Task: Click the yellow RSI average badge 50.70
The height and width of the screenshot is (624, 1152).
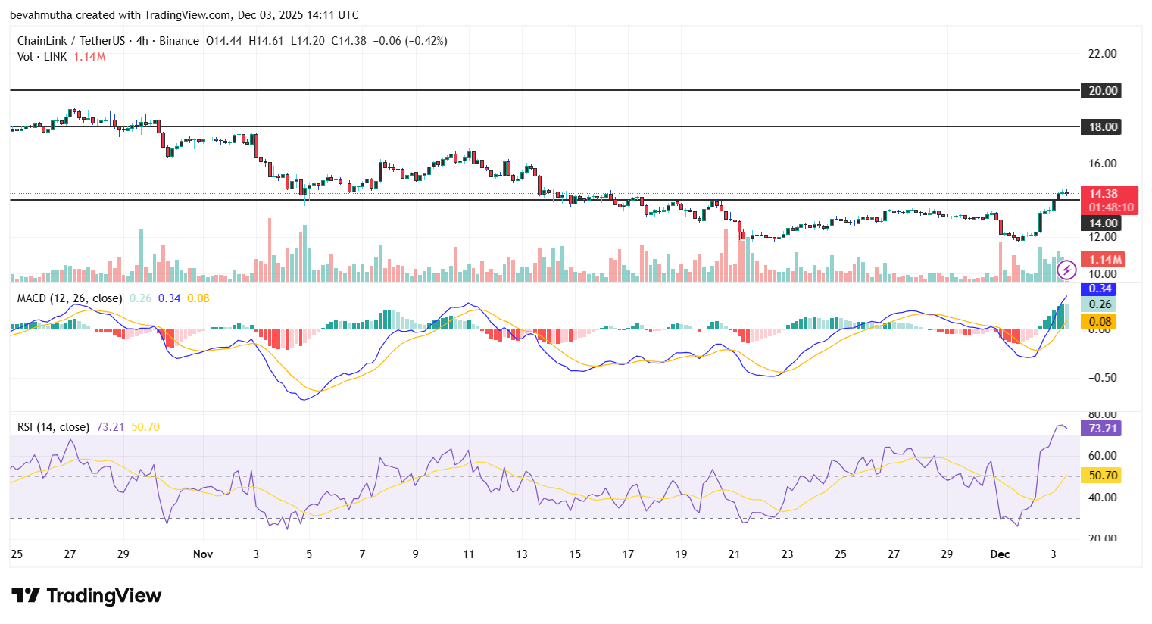Action: (x=1102, y=476)
